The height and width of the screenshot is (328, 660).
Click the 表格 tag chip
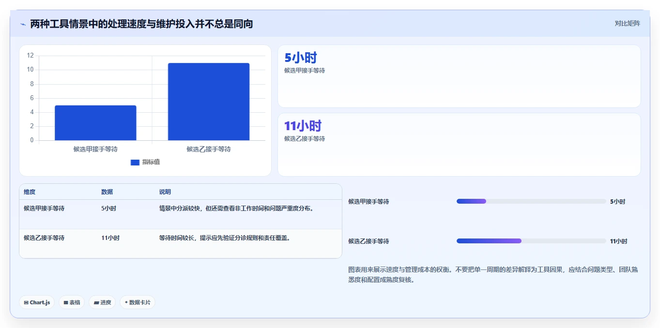[72, 302]
